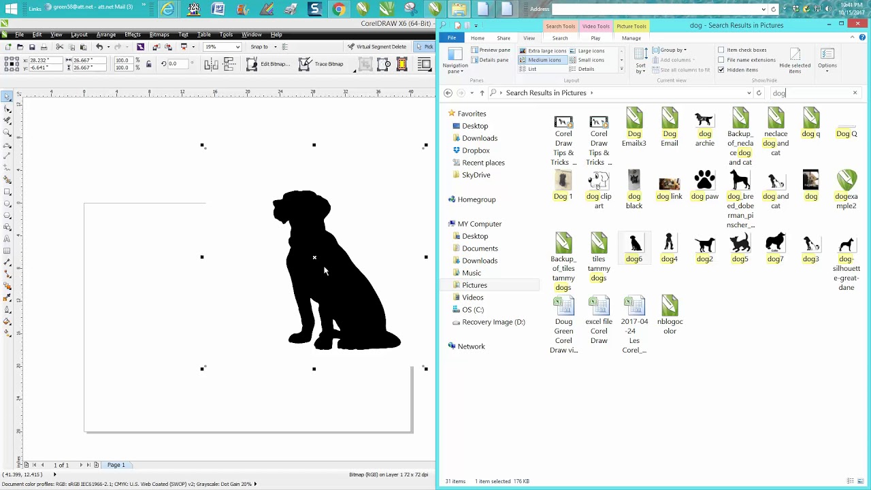This screenshot has width=871, height=490.
Task: Click the rotation angle field
Action: pyautogui.click(x=178, y=64)
